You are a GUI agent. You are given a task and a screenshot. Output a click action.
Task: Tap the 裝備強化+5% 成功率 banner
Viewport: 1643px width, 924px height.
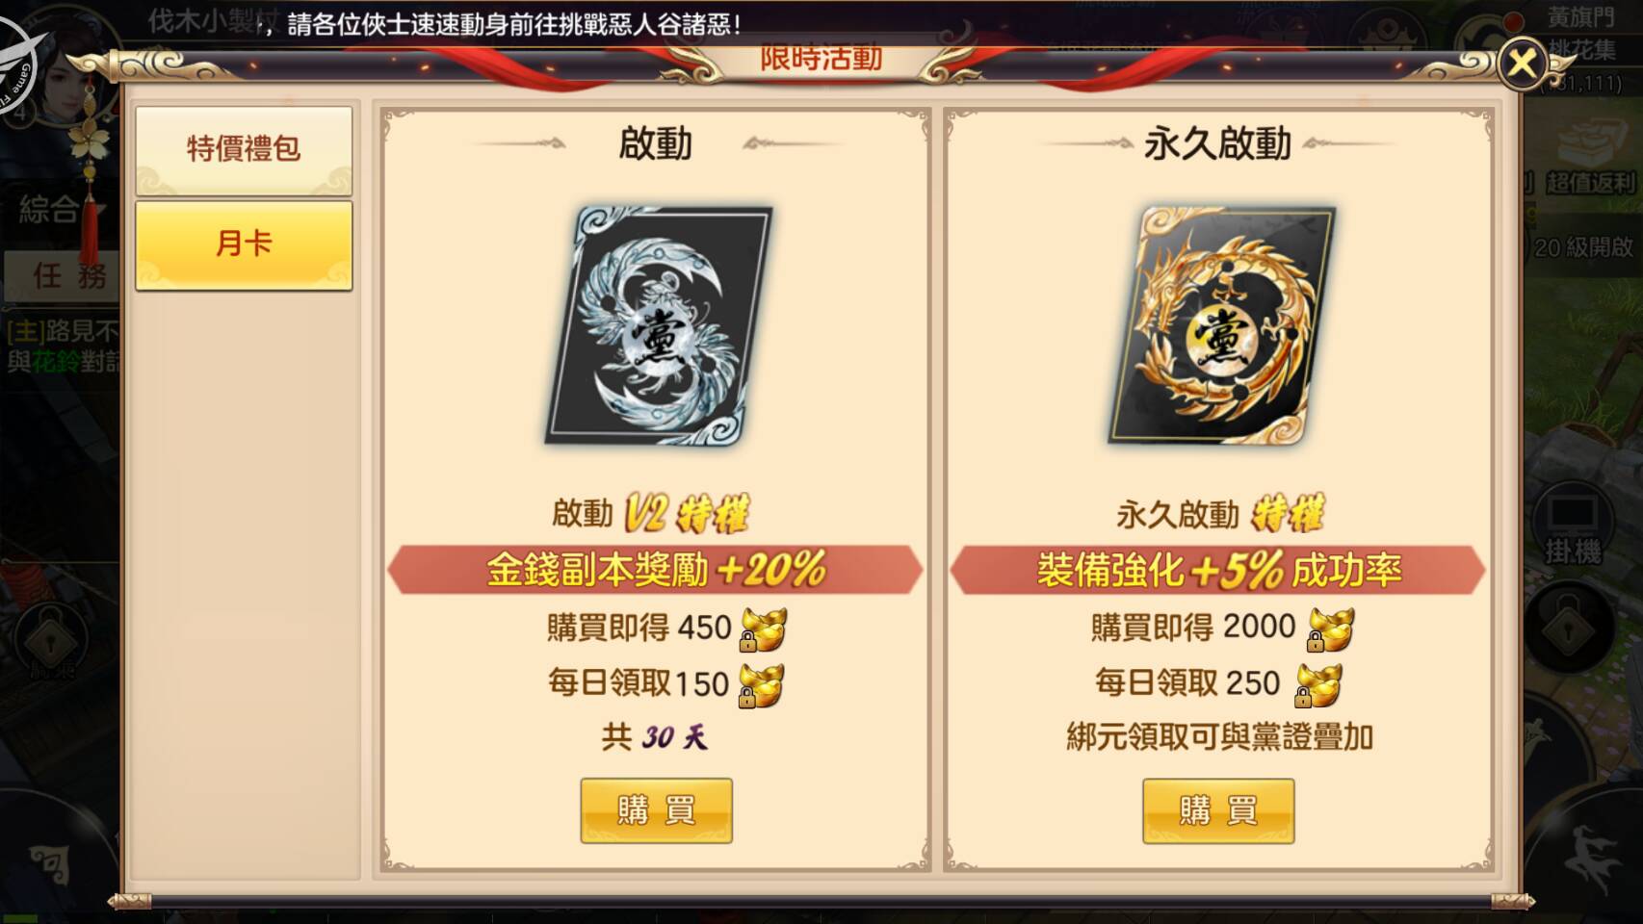(1218, 570)
